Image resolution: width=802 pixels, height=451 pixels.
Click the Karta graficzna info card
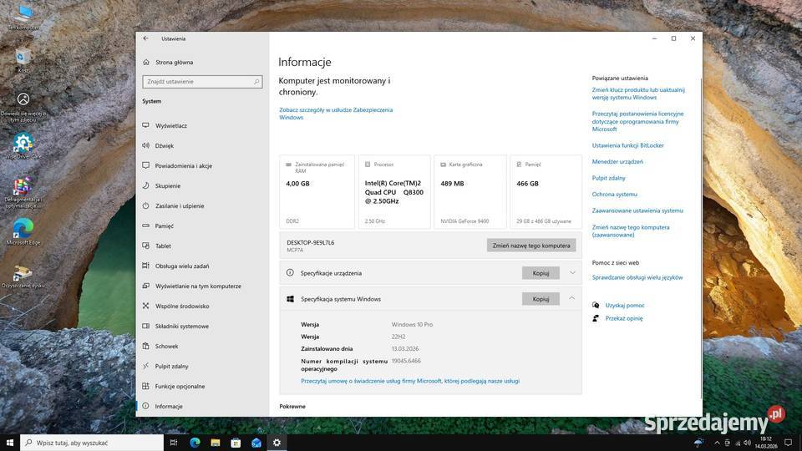click(470, 192)
